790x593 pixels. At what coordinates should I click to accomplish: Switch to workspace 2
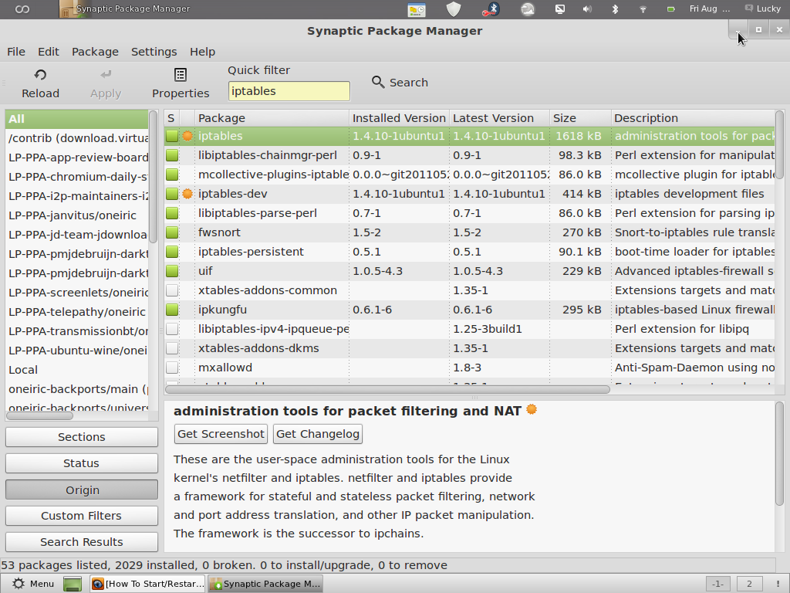pyautogui.click(x=748, y=584)
